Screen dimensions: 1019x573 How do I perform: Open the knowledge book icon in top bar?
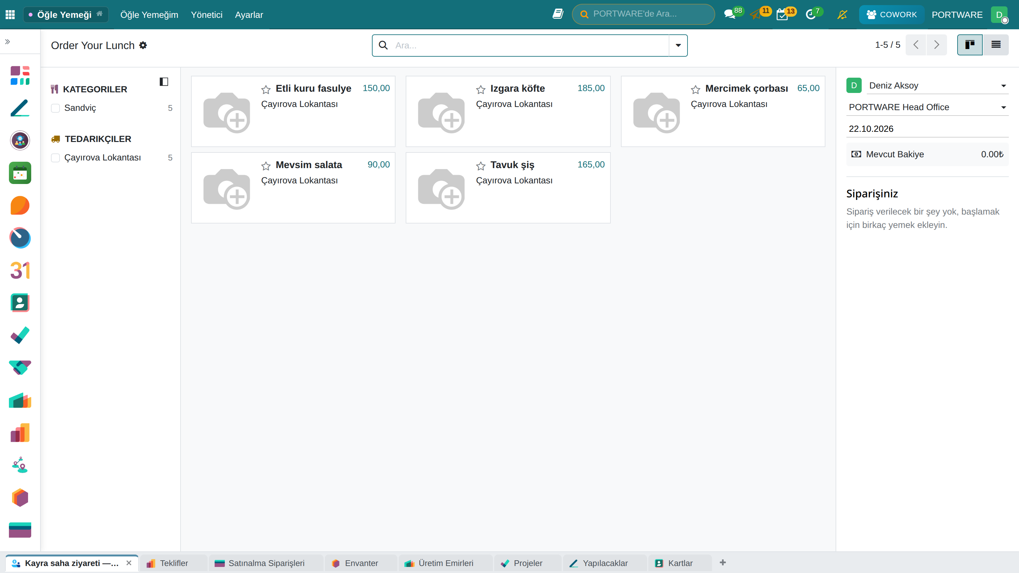point(558,14)
